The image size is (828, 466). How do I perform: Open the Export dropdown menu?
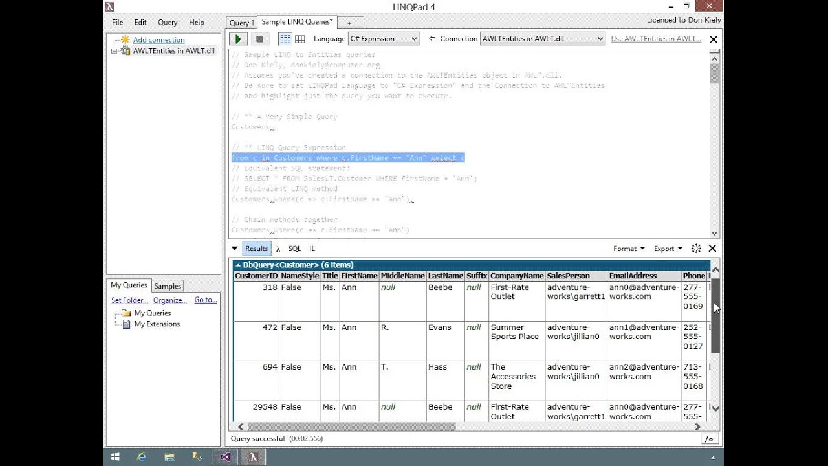coord(668,249)
